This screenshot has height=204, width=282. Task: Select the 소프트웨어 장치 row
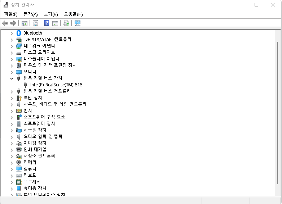tap(39, 124)
